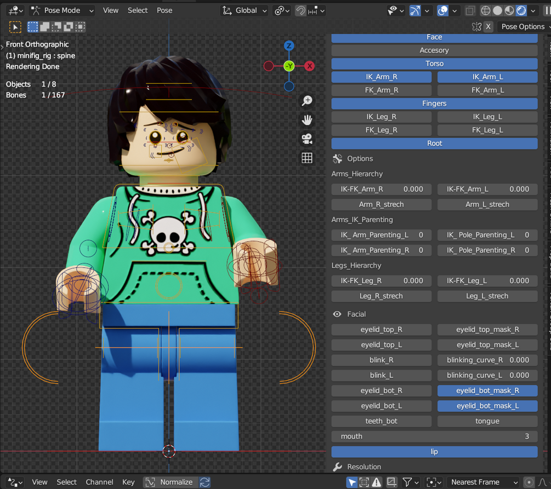Screen dimensions: 551x489
Task: Toggle only show selected arrow icon
Action: (352, 482)
